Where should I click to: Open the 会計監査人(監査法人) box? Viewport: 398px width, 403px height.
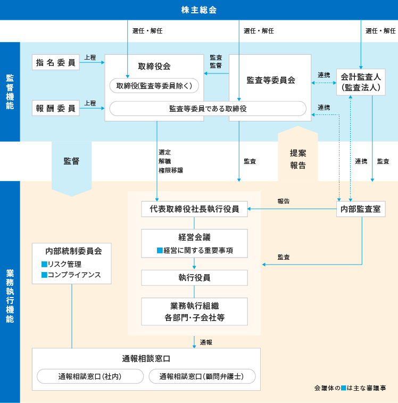click(x=362, y=83)
